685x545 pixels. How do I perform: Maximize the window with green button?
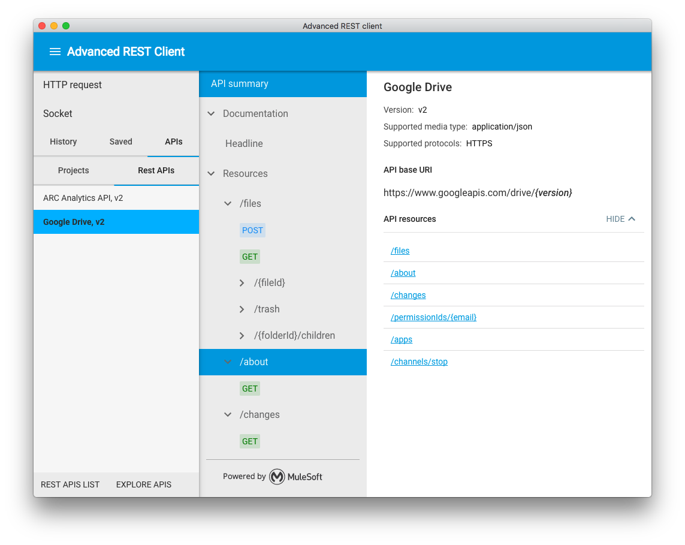click(x=66, y=26)
